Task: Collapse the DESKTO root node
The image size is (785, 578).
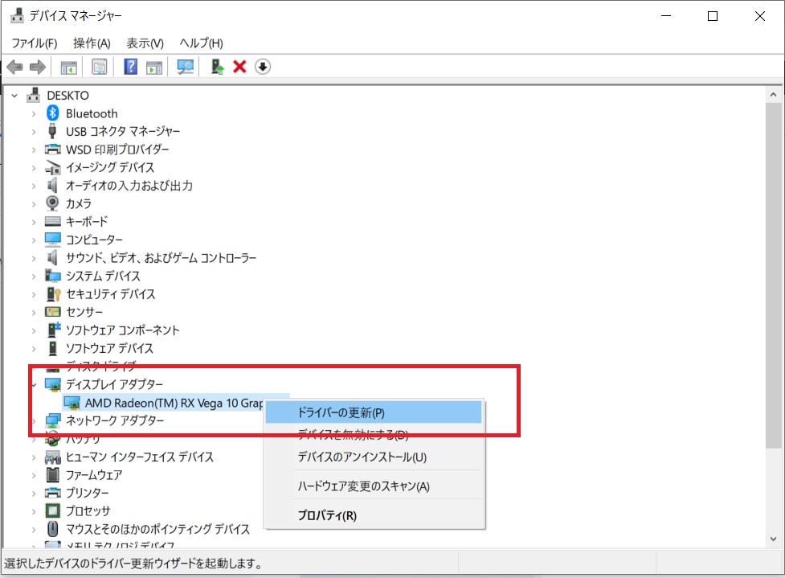Action: [14, 95]
